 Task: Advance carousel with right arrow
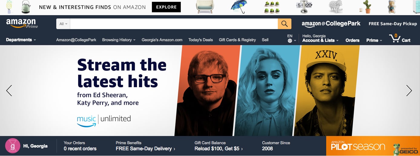coord(409,91)
